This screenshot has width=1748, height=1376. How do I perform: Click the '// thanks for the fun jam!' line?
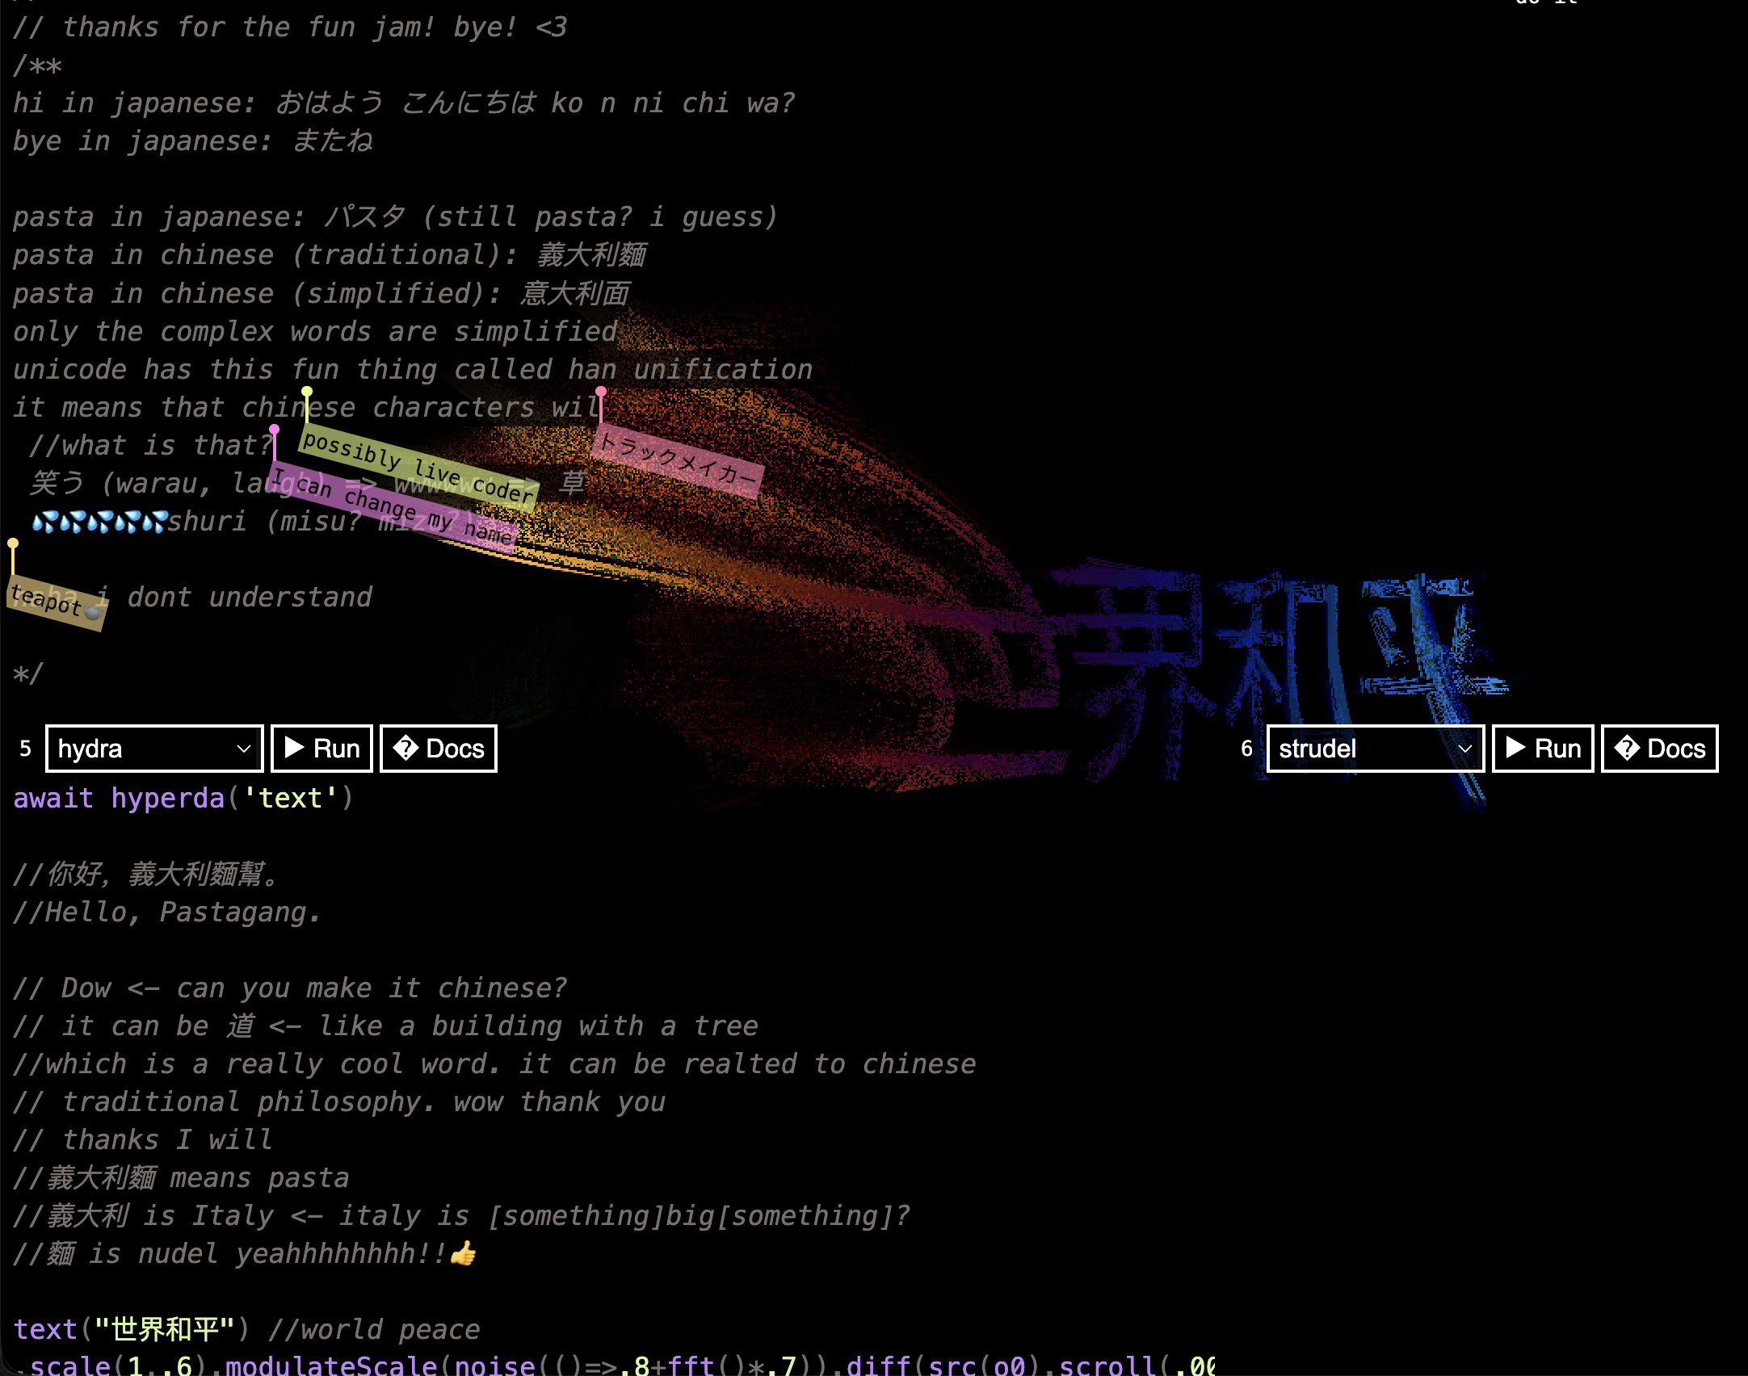click(289, 27)
